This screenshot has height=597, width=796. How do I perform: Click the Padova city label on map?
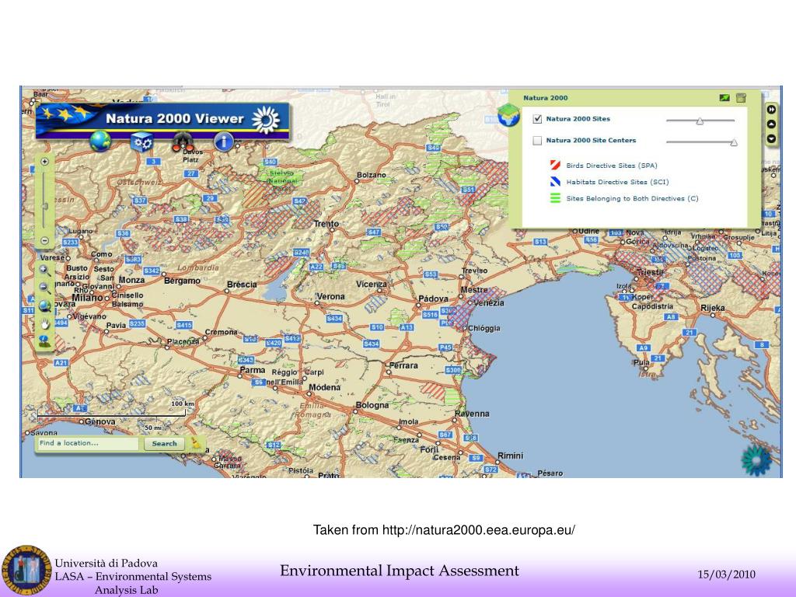[433, 298]
